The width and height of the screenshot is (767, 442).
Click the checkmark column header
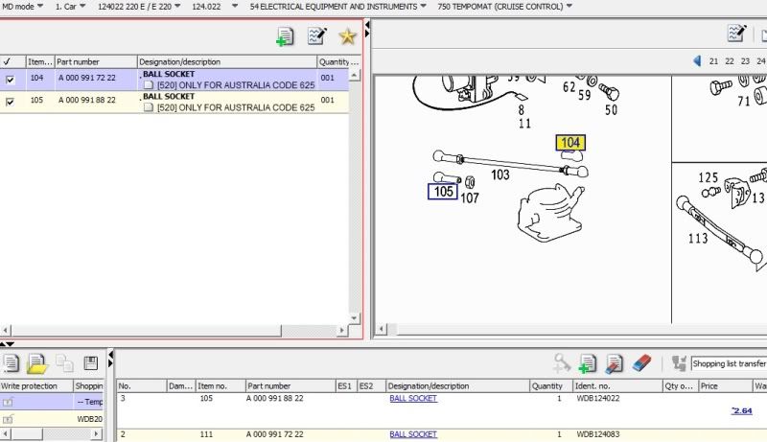(12, 61)
